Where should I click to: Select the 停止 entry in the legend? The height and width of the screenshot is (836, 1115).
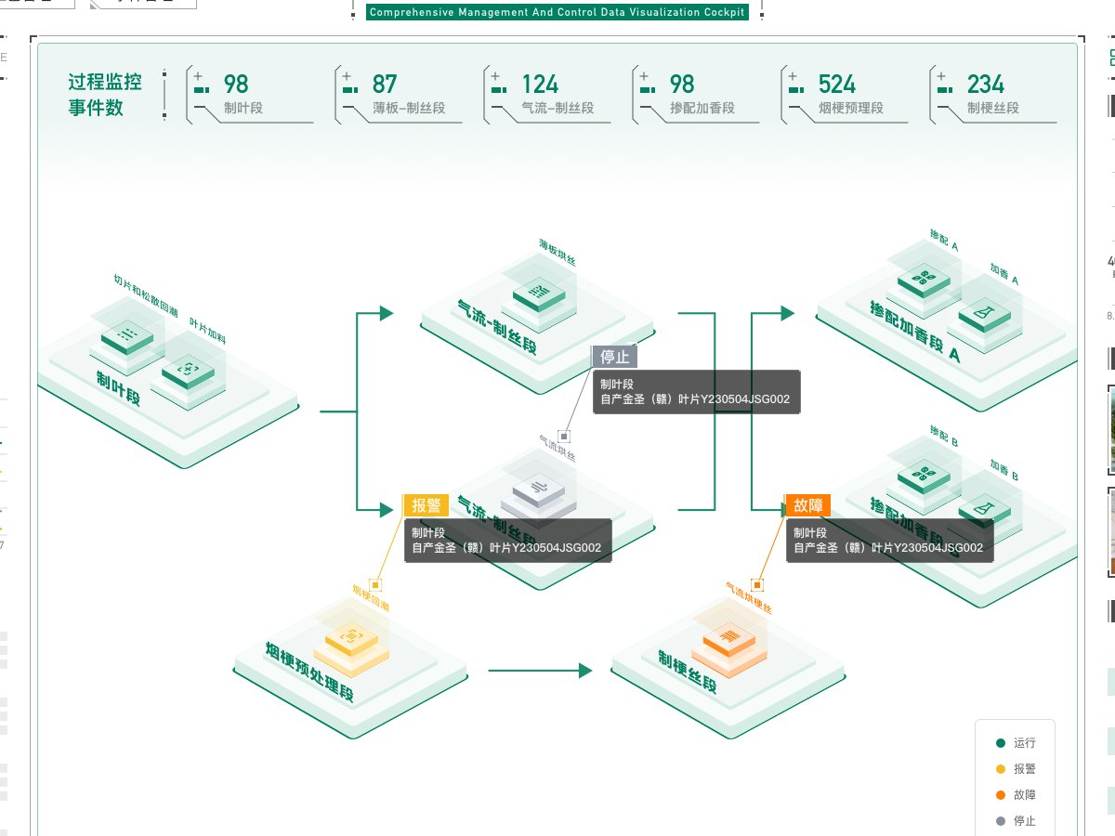[x=1016, y=821]
